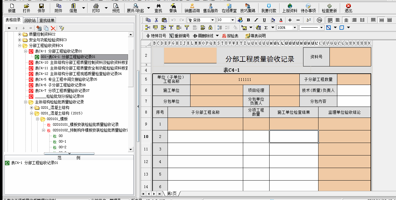This screenshot has width=396, height=200.
Task: Click the padlock lock-cell icon
Action: click(211, 28)
